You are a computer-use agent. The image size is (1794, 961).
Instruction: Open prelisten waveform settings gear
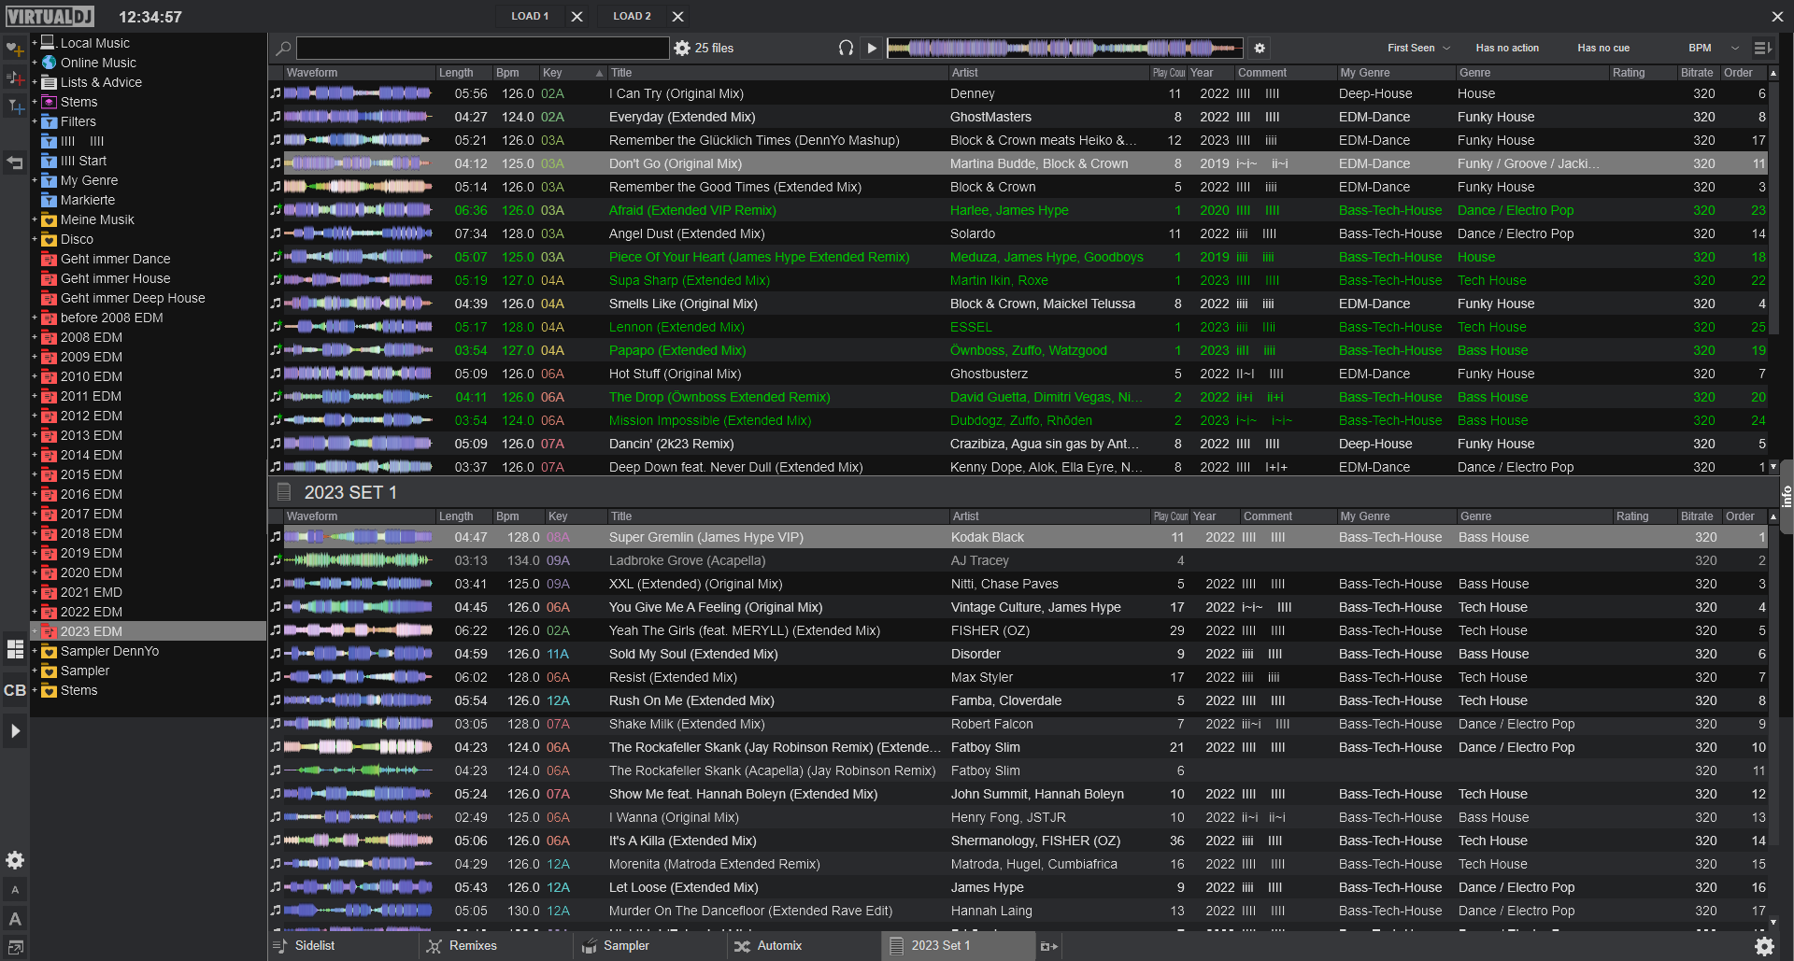[1260, 48]
